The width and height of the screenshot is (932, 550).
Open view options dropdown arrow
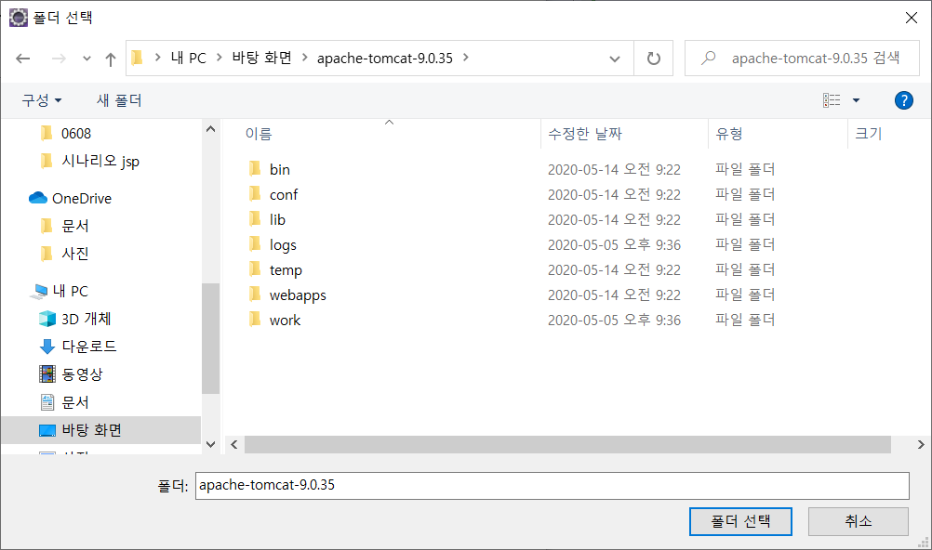click(856, 100)
